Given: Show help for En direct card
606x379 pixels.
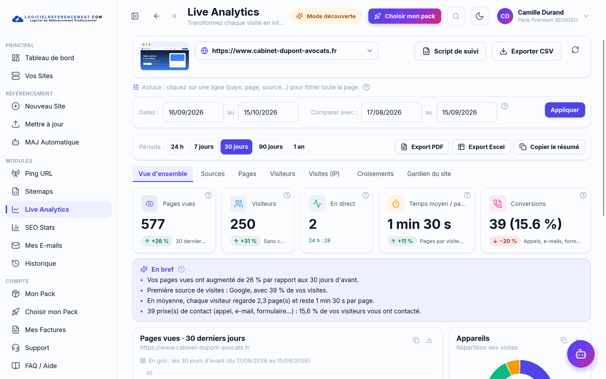Looking at the screenshot, I should tap(365, 195).
